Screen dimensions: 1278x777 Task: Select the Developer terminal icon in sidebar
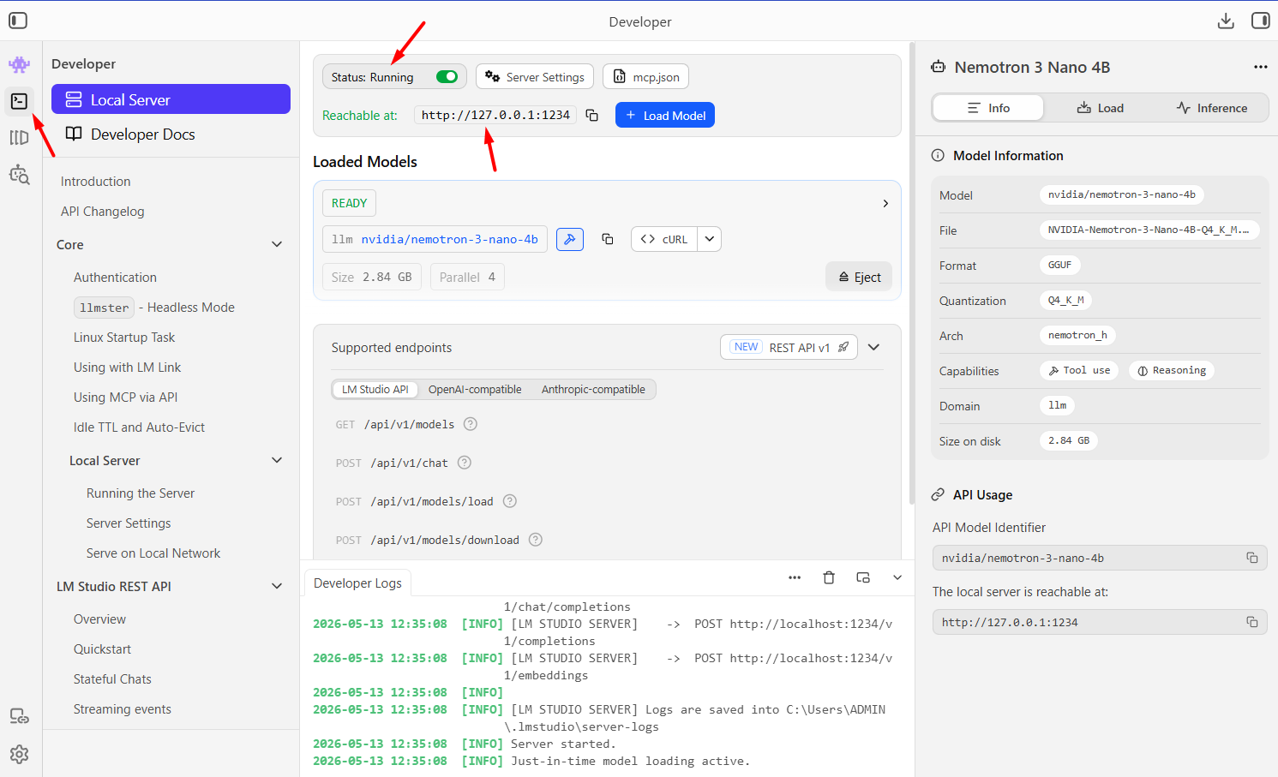[x=19, y=101]
